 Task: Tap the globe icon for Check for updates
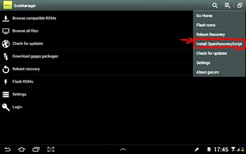6,44
